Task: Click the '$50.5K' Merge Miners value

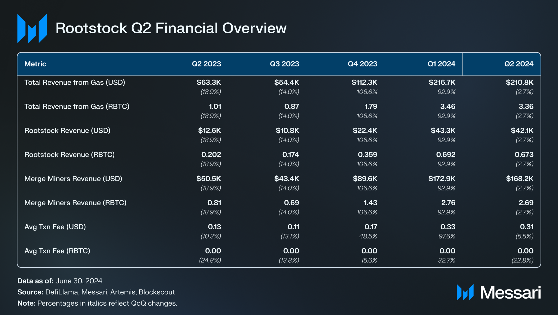Action: pyautogui.click(x=209, y=179)
